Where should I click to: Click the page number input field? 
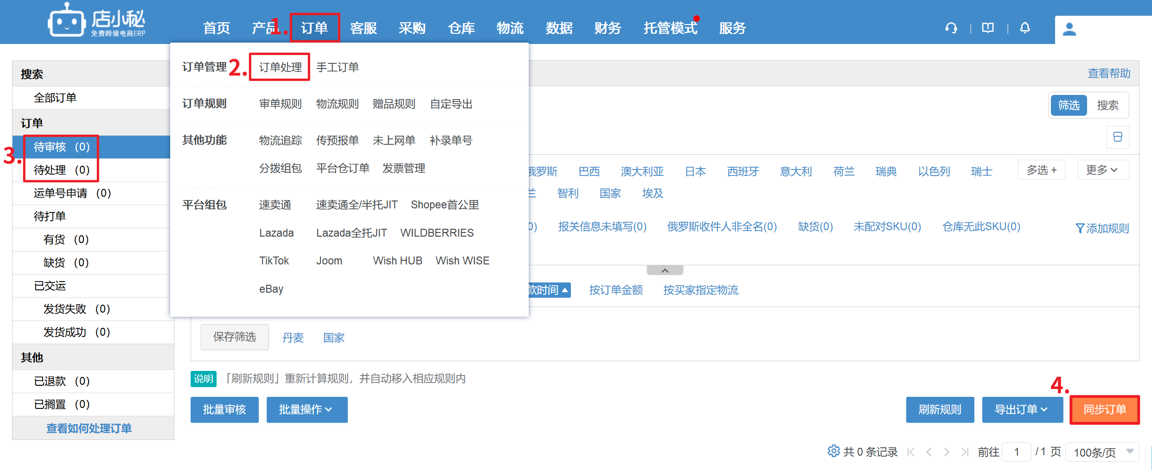coord(1016,452)
